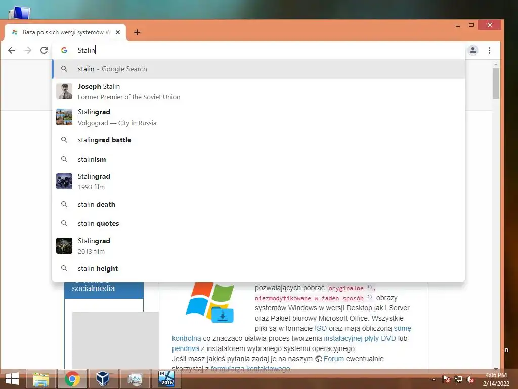The height and width of the screenshot is (389, 518).
Task: Click the Windows download logo image
Action: click(x=210, y=303)
